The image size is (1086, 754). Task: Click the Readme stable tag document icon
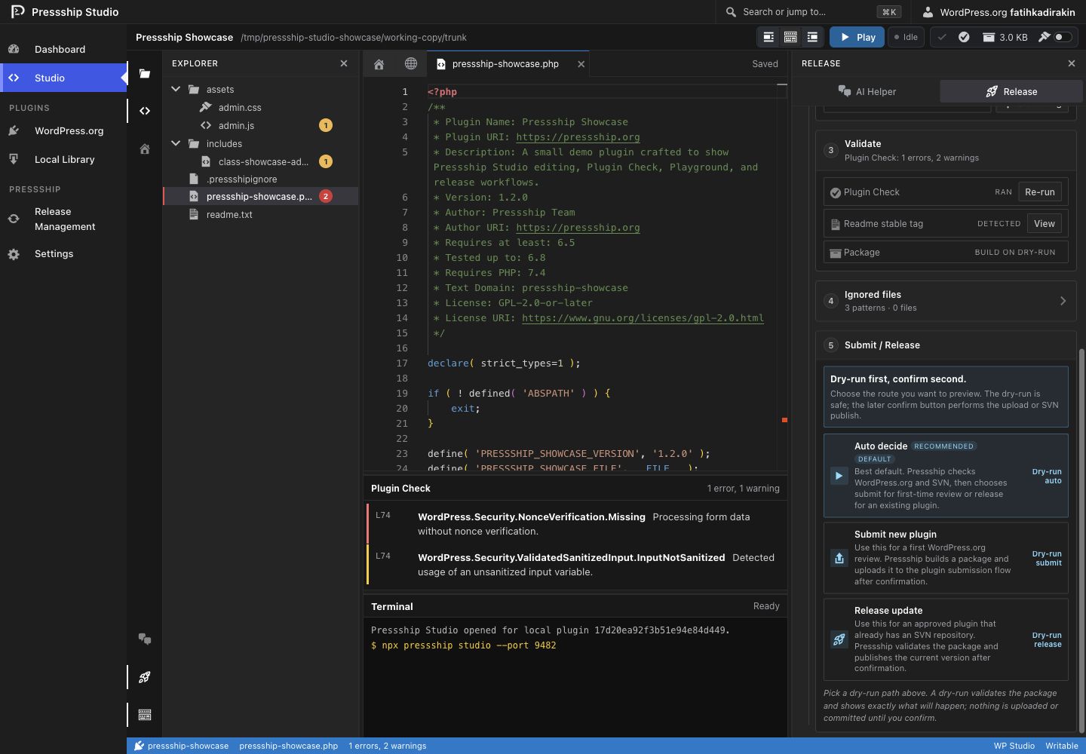(x=836, y=224)
